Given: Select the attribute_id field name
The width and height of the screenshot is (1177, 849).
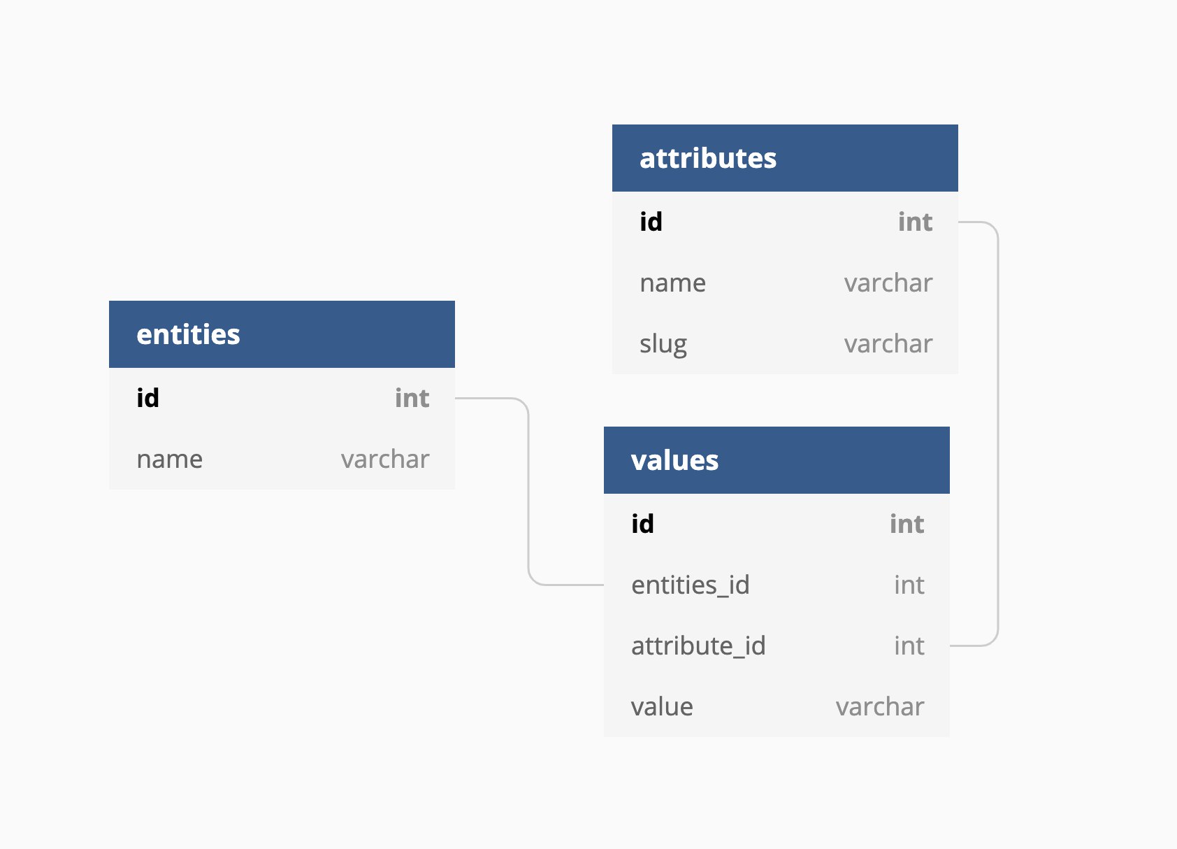Looking at the screenshot, I should pos(698,645).
